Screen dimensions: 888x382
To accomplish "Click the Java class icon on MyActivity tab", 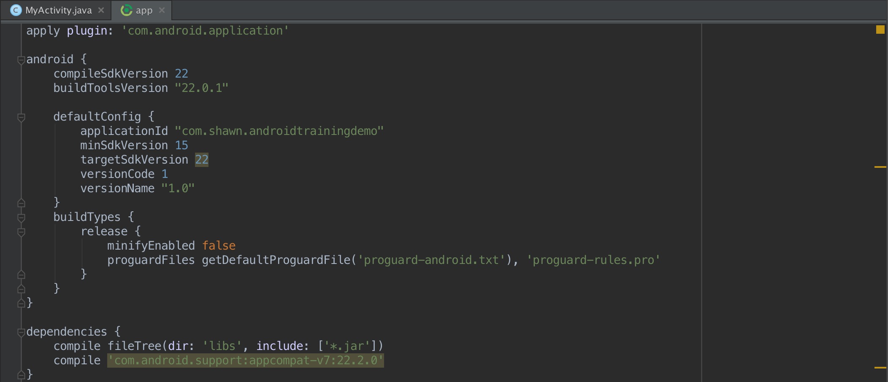I will click(x=16, y=10).
